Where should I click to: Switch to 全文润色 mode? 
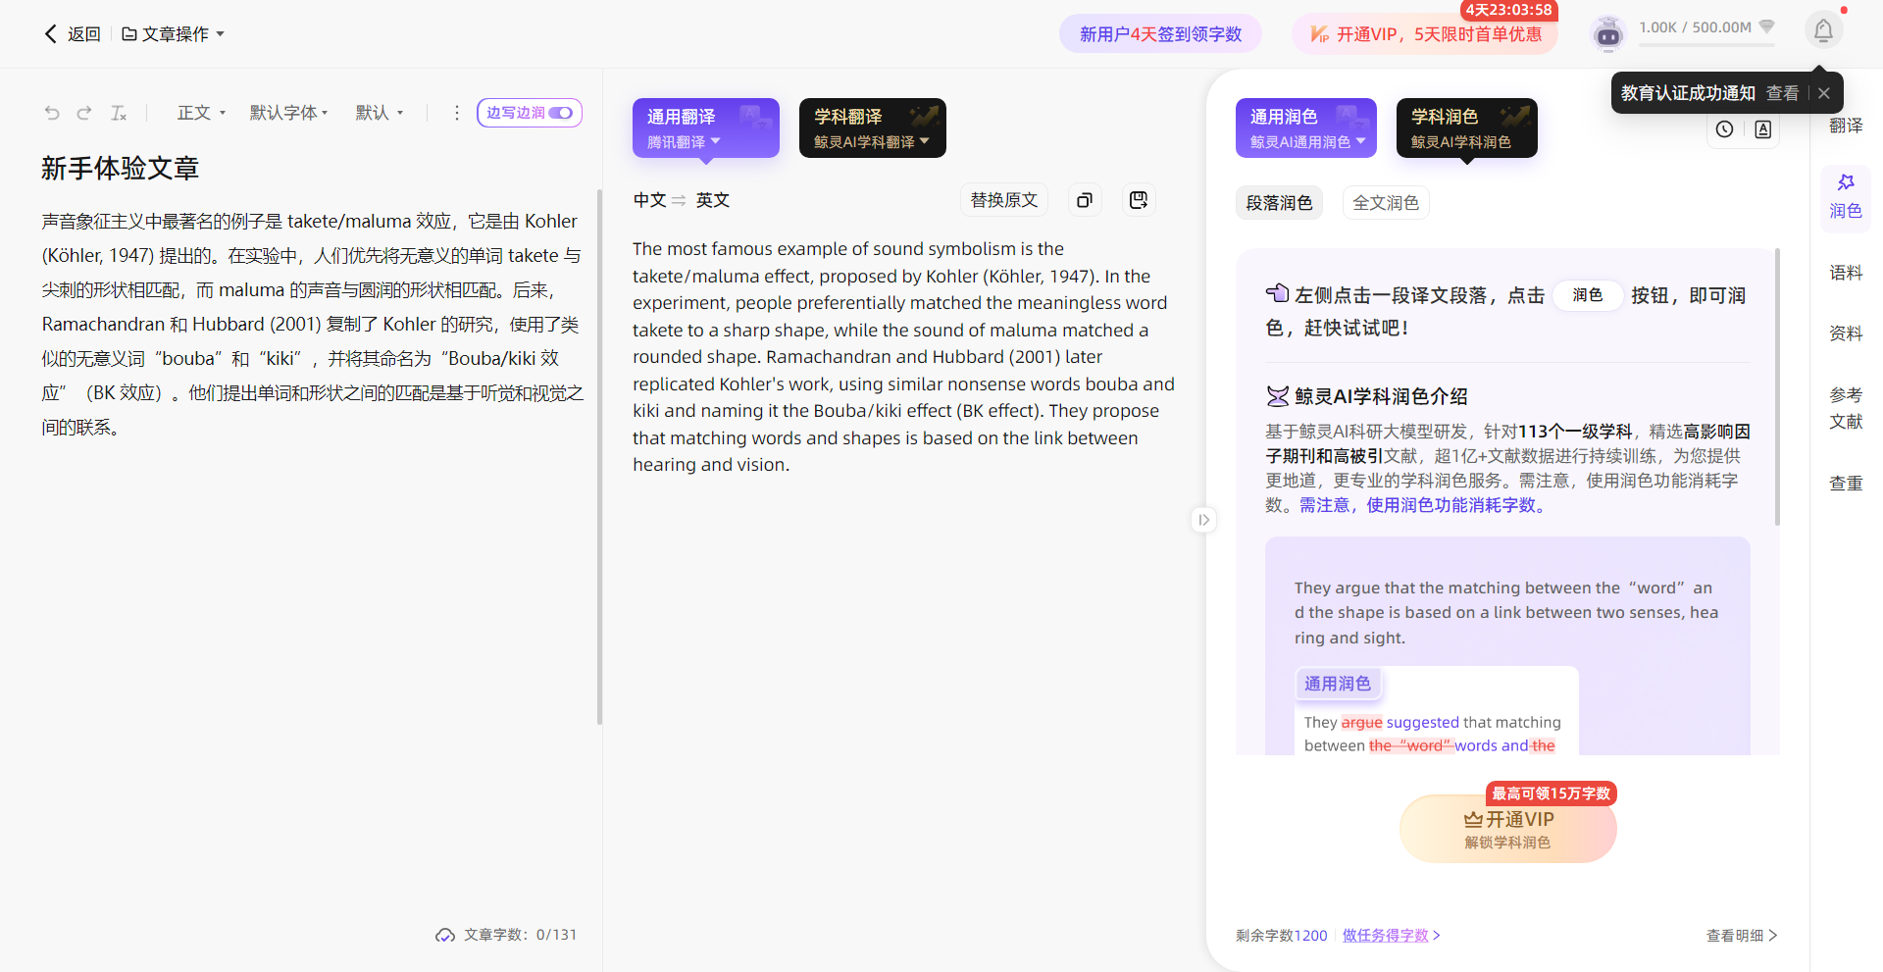1386,203
